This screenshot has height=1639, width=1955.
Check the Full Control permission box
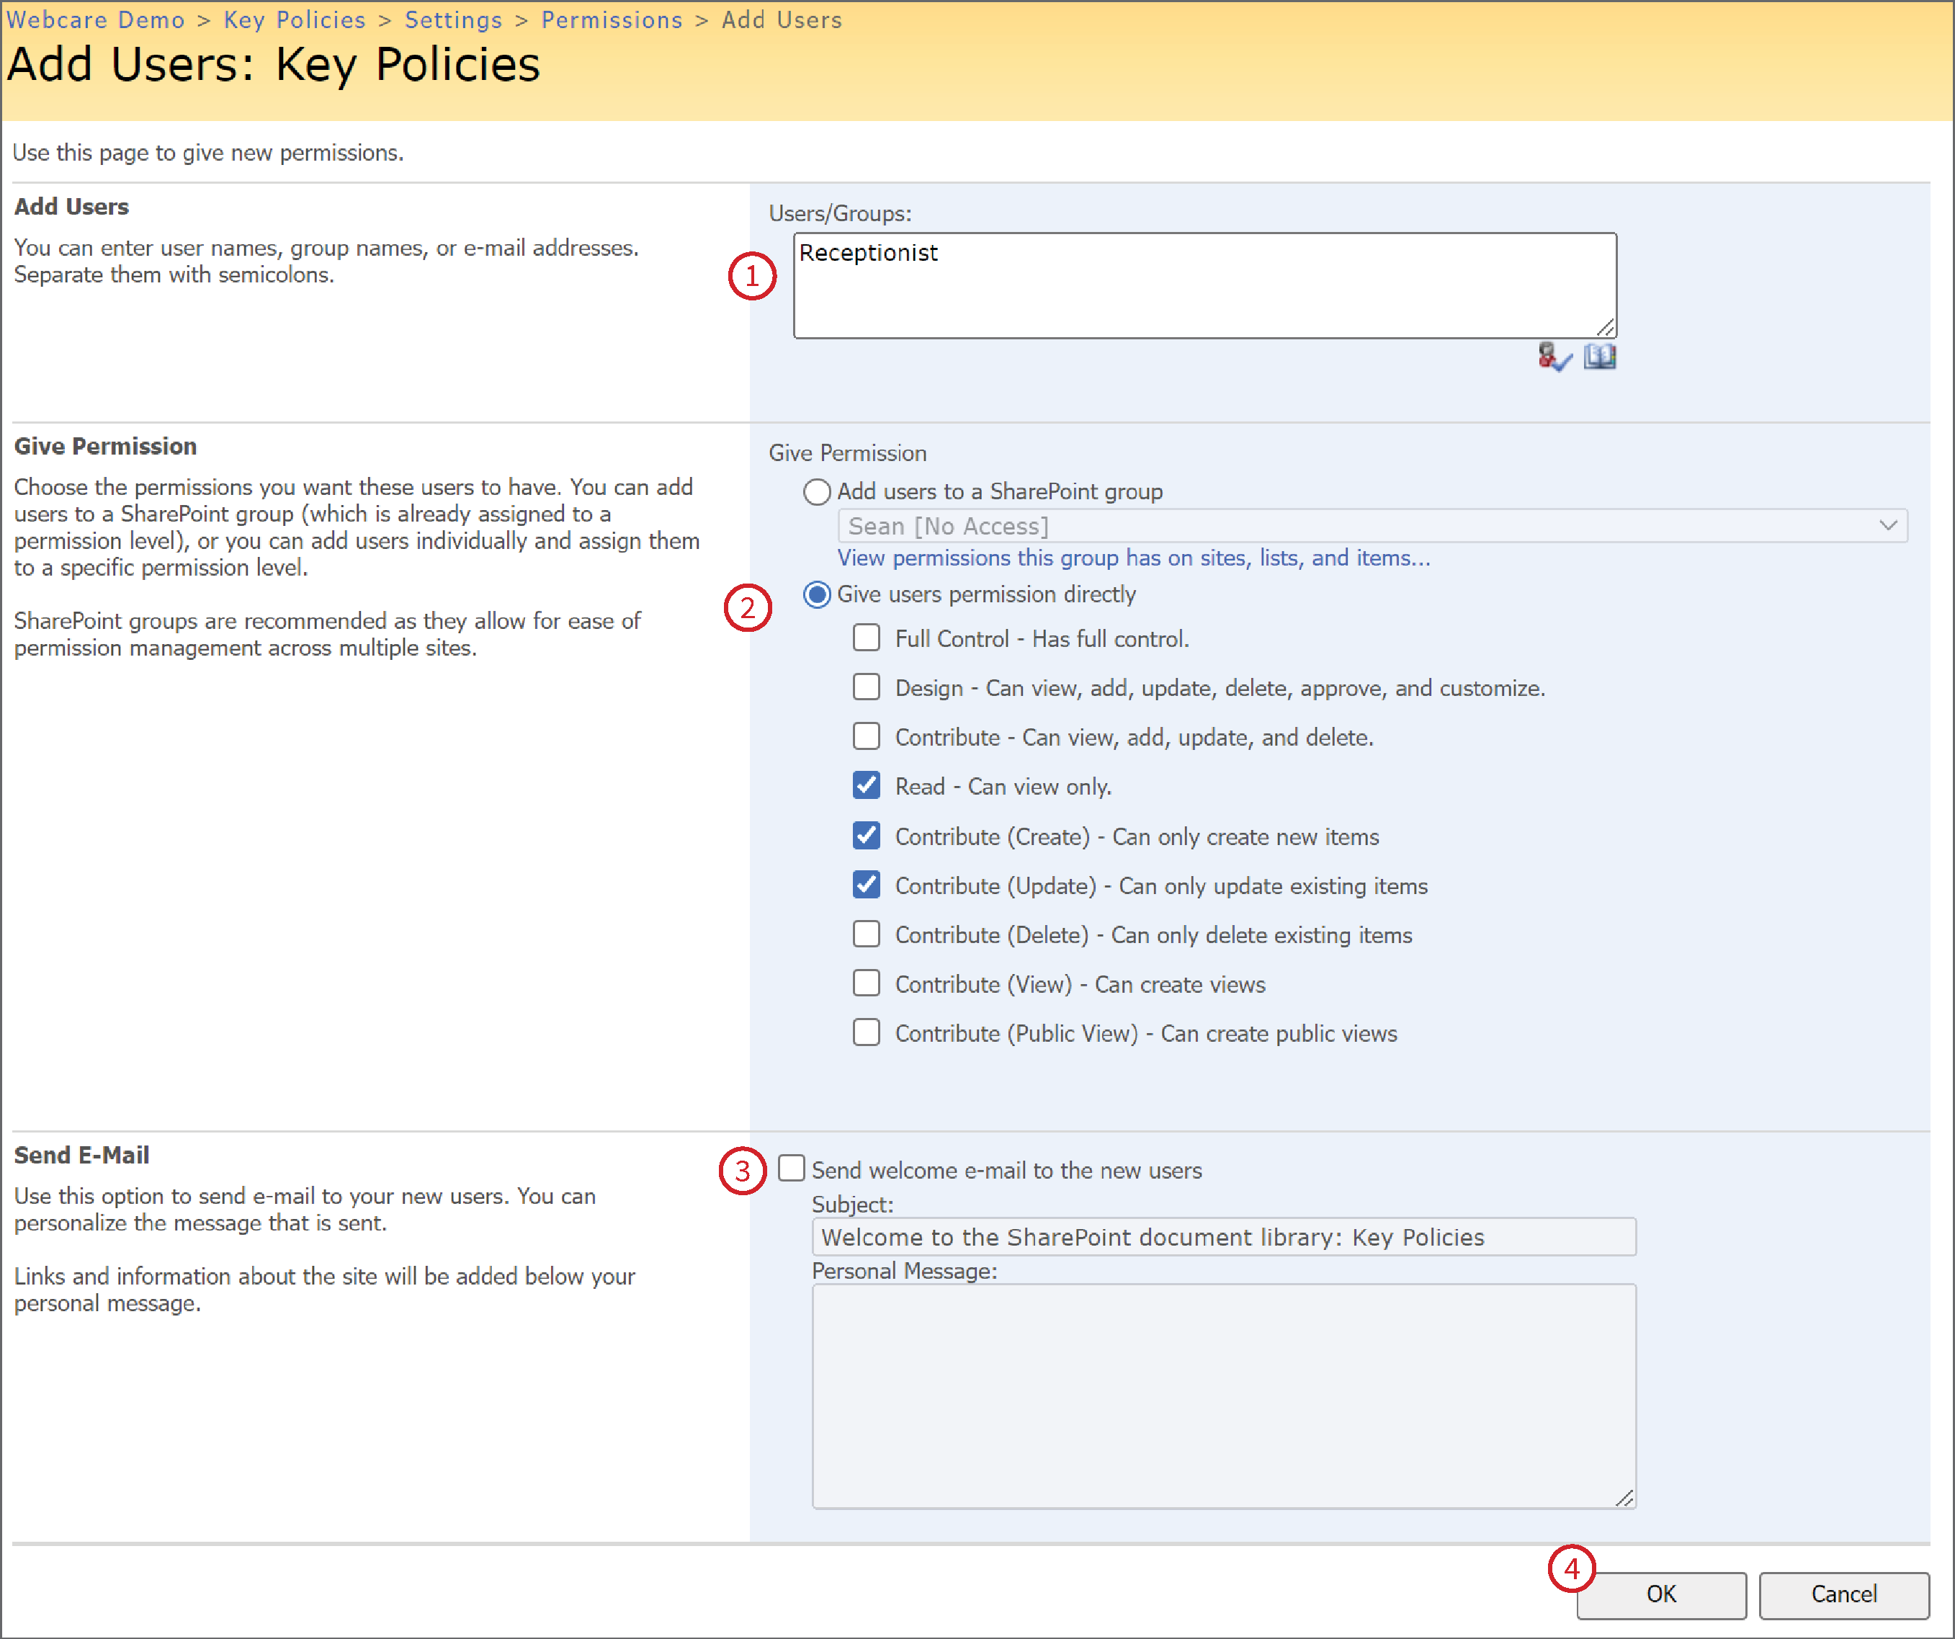[x=866, y=638]
